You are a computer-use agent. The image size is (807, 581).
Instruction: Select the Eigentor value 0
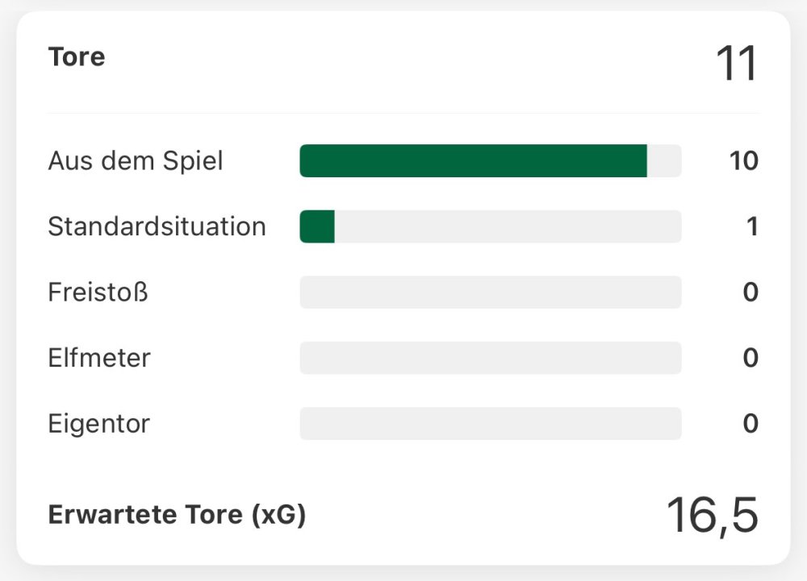(x=751, y=424)
